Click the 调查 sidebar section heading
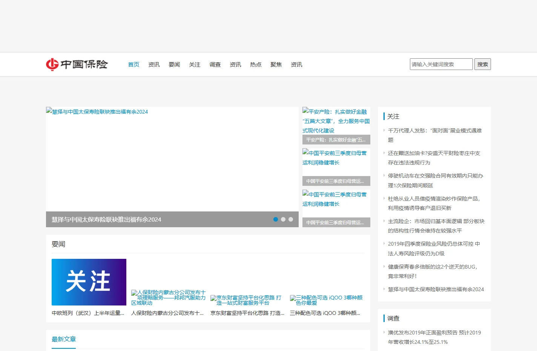537x351 pixels. click(x=393, y=318)
